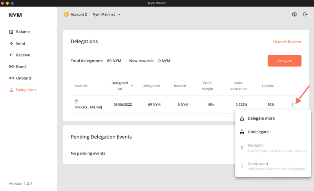
Task: Copy the node ID with copy icon
Action: click(x=77, y=101)
